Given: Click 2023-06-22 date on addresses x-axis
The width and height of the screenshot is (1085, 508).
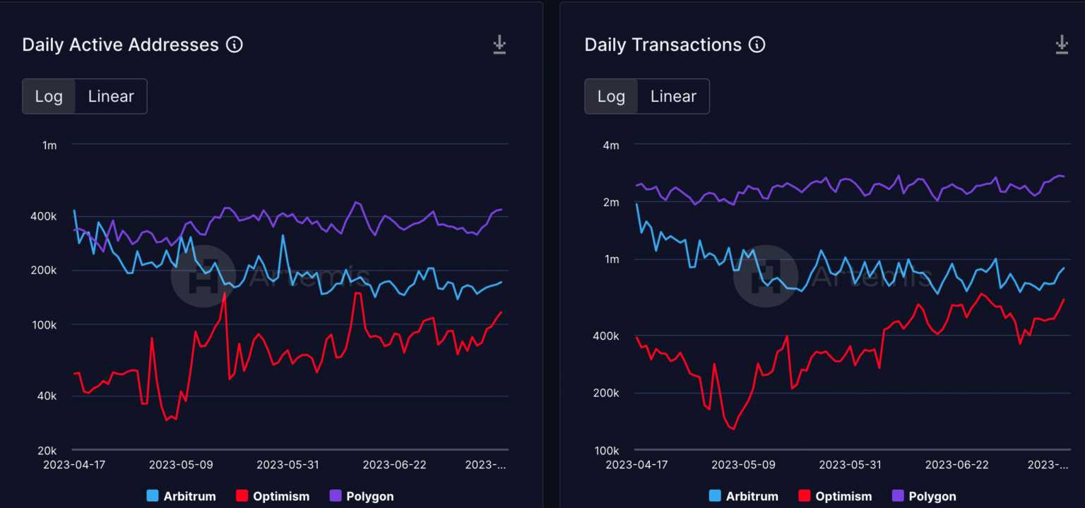Looking at the screenshot, I should coord(393,465).
